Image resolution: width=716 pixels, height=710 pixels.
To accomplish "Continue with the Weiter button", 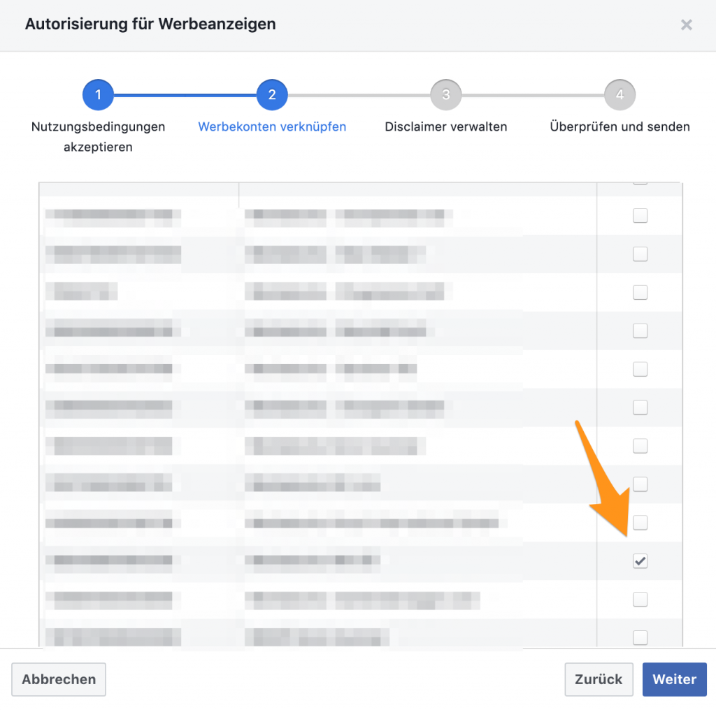I will pos(674,679).
